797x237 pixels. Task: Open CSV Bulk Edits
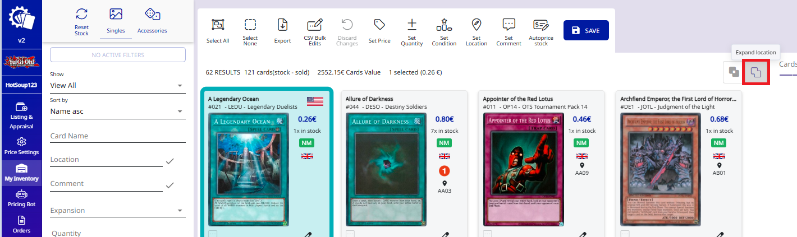pos(315,25)
